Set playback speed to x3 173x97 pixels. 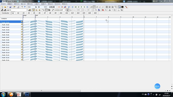pos(103,7)
